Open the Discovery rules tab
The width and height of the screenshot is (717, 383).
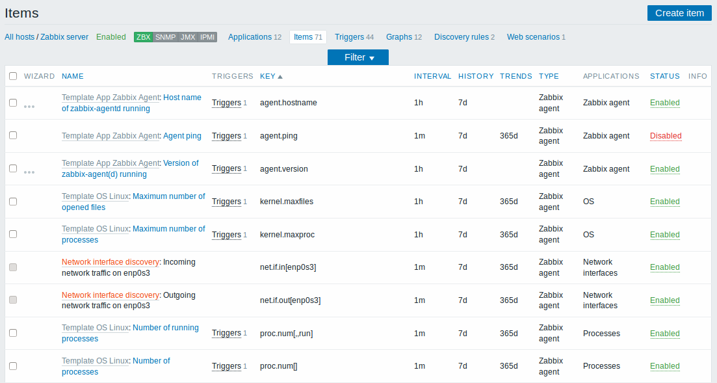point(465,37)
